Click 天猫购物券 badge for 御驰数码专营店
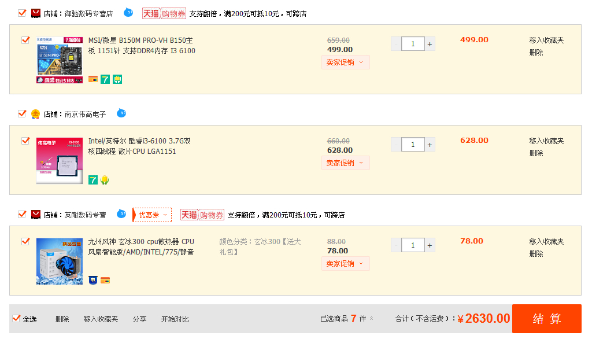Image resolution: width=592 pixels, height=354 pixels. (164, 14)
